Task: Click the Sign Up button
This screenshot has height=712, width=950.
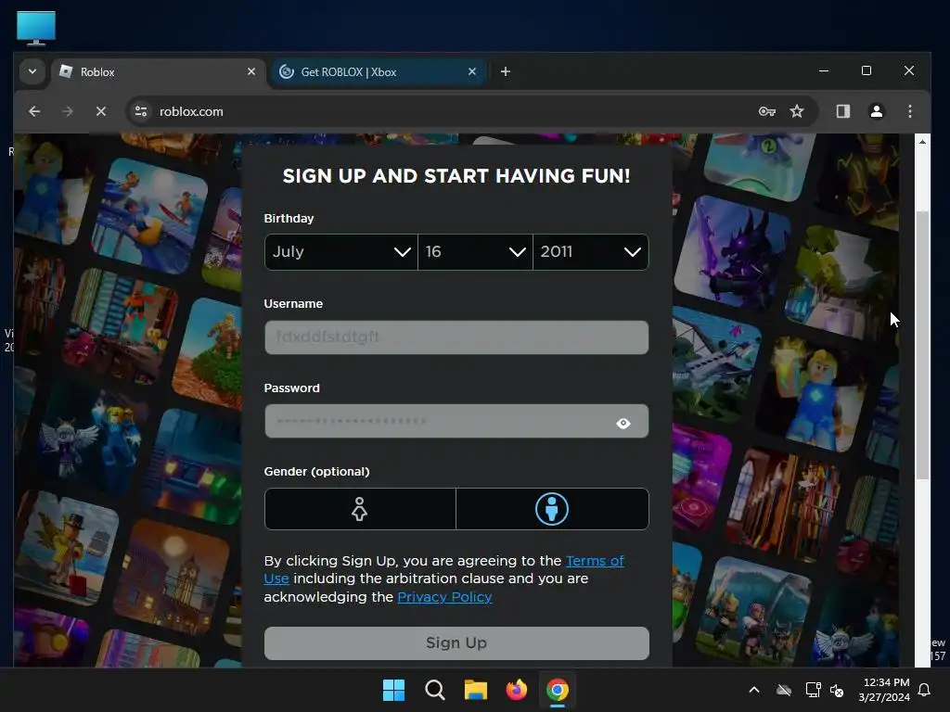Action: click(x=456, y=643)
